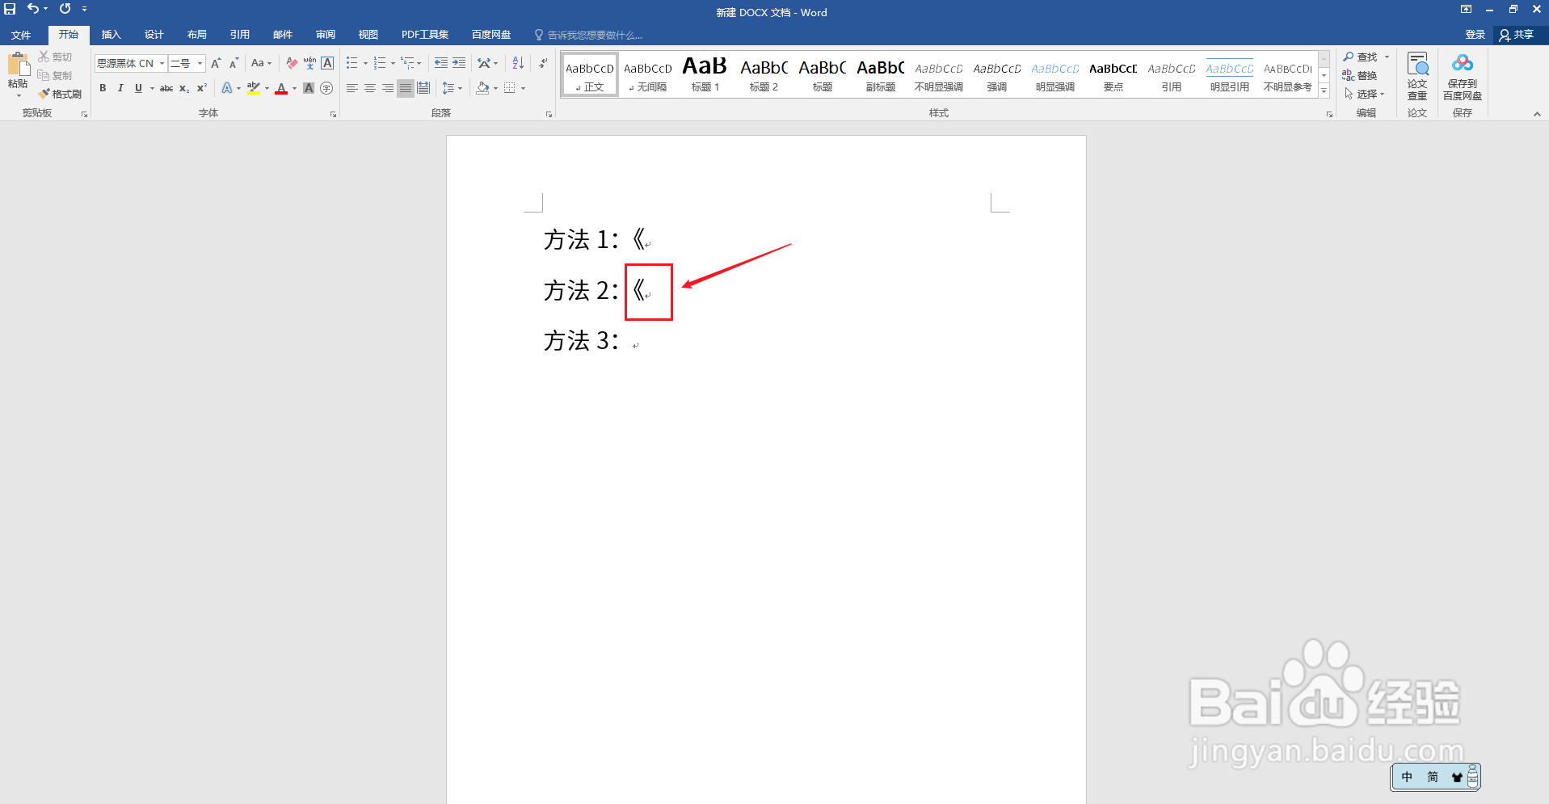The image size is (1549, 804).
Task: Switch to Layout (布局) tab
Action: pos(196,35)
